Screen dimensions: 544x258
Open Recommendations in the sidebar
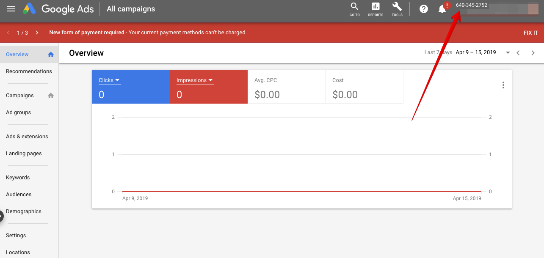click(29, 71)
